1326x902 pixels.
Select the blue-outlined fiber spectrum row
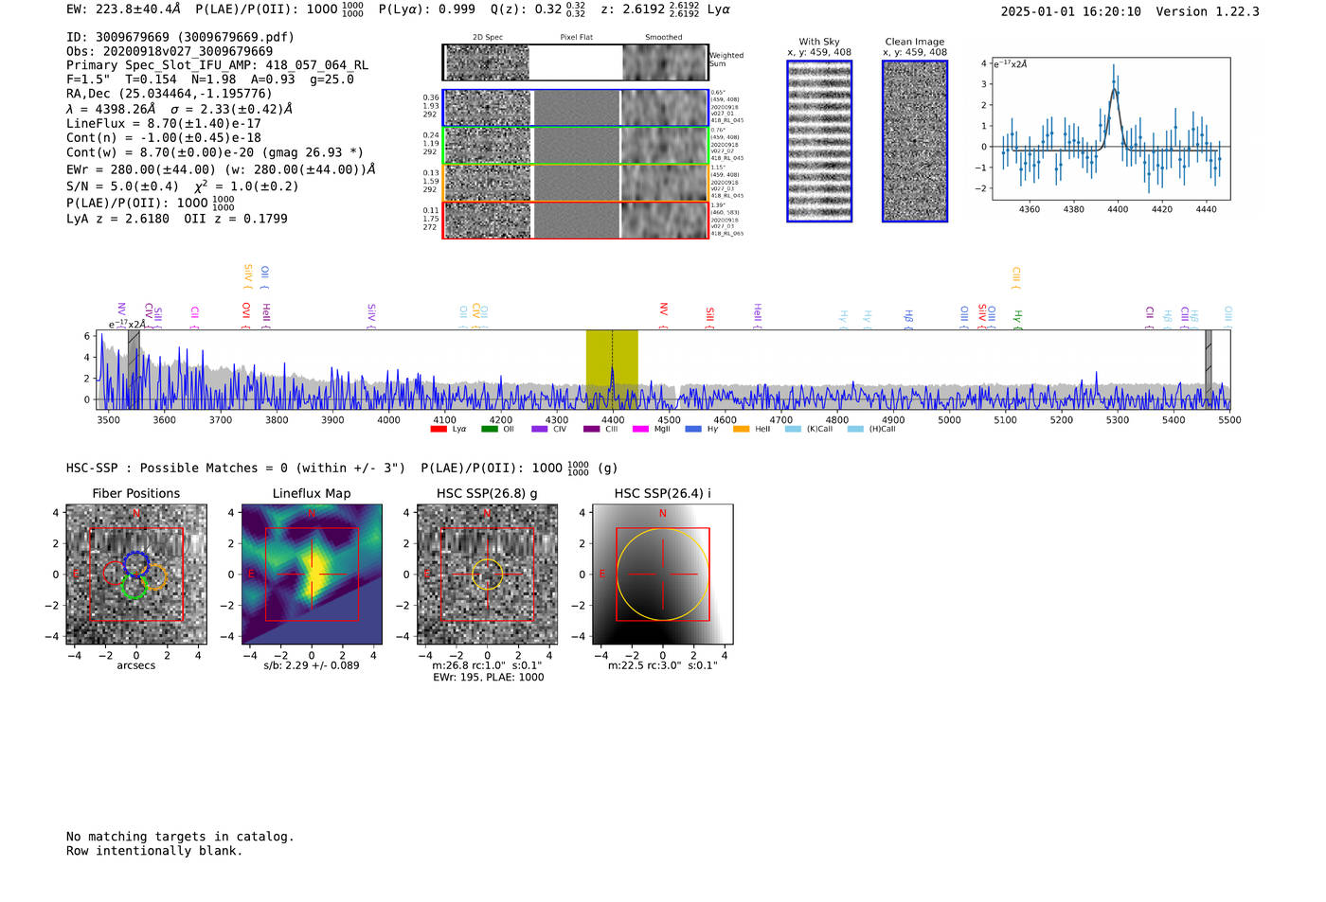tap(576, 108)
